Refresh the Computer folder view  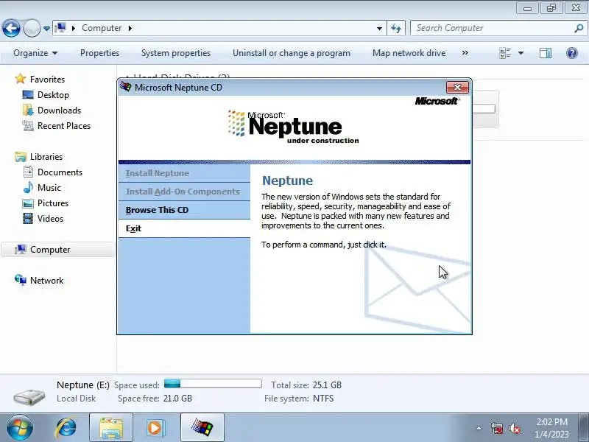tap(396, 28)
